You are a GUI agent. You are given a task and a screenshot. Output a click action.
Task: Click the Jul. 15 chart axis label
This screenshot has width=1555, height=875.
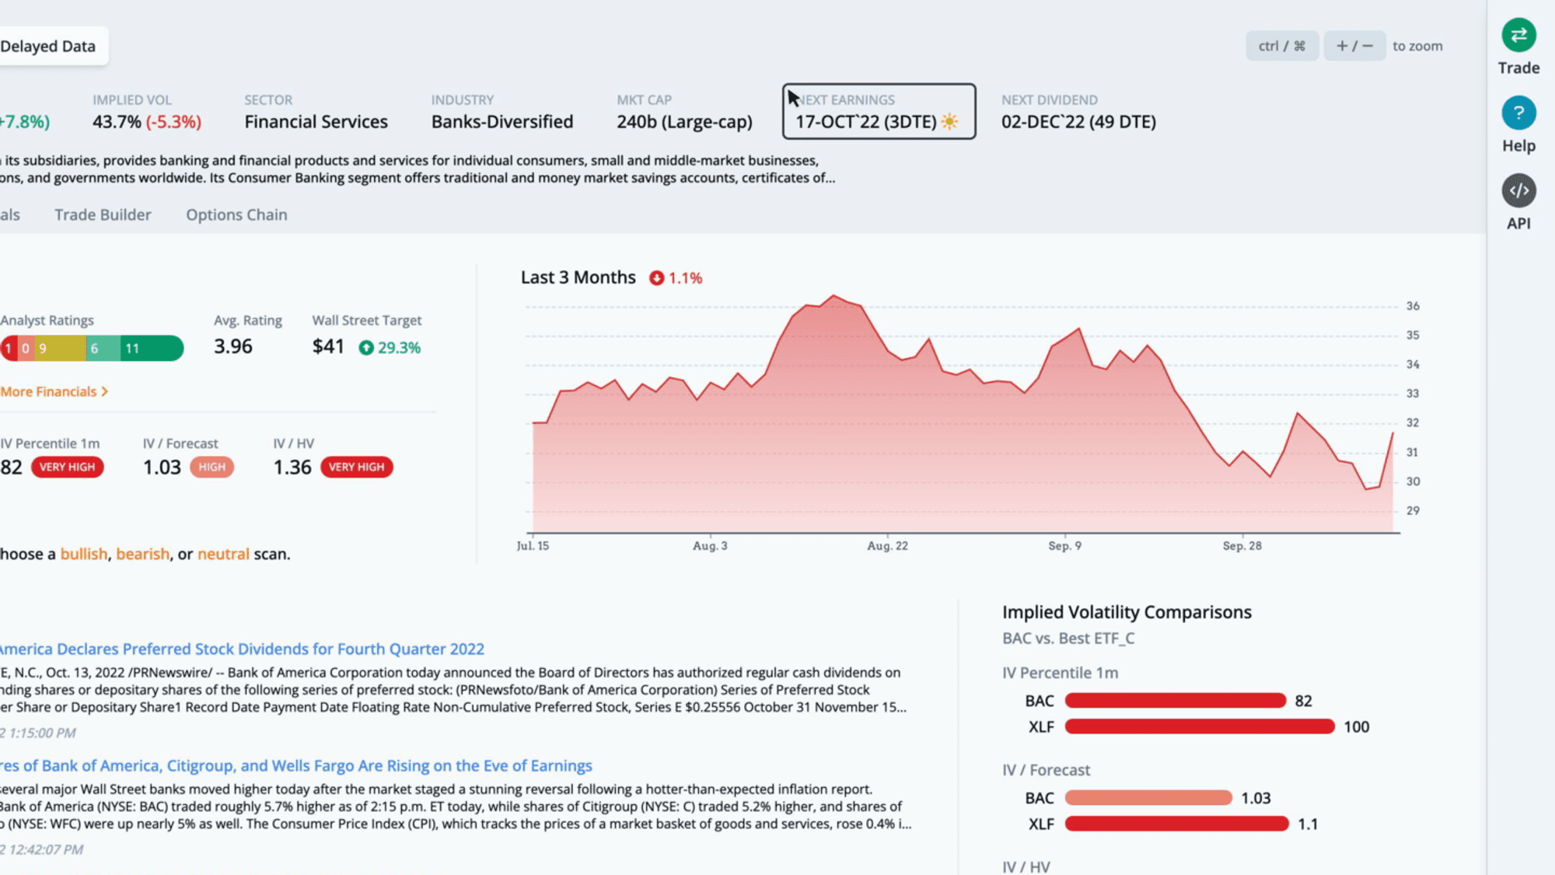[533, 546]
